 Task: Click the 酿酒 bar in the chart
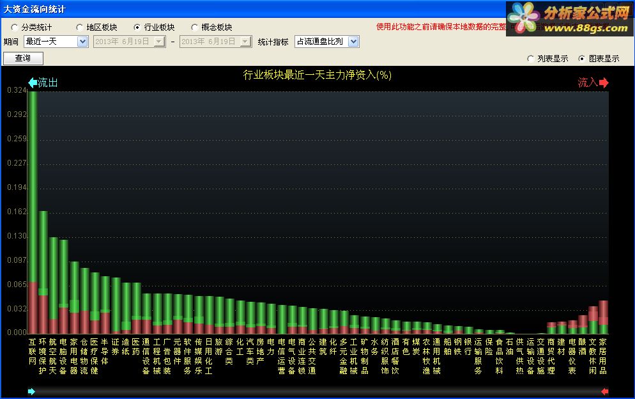(x=583, y=324)
